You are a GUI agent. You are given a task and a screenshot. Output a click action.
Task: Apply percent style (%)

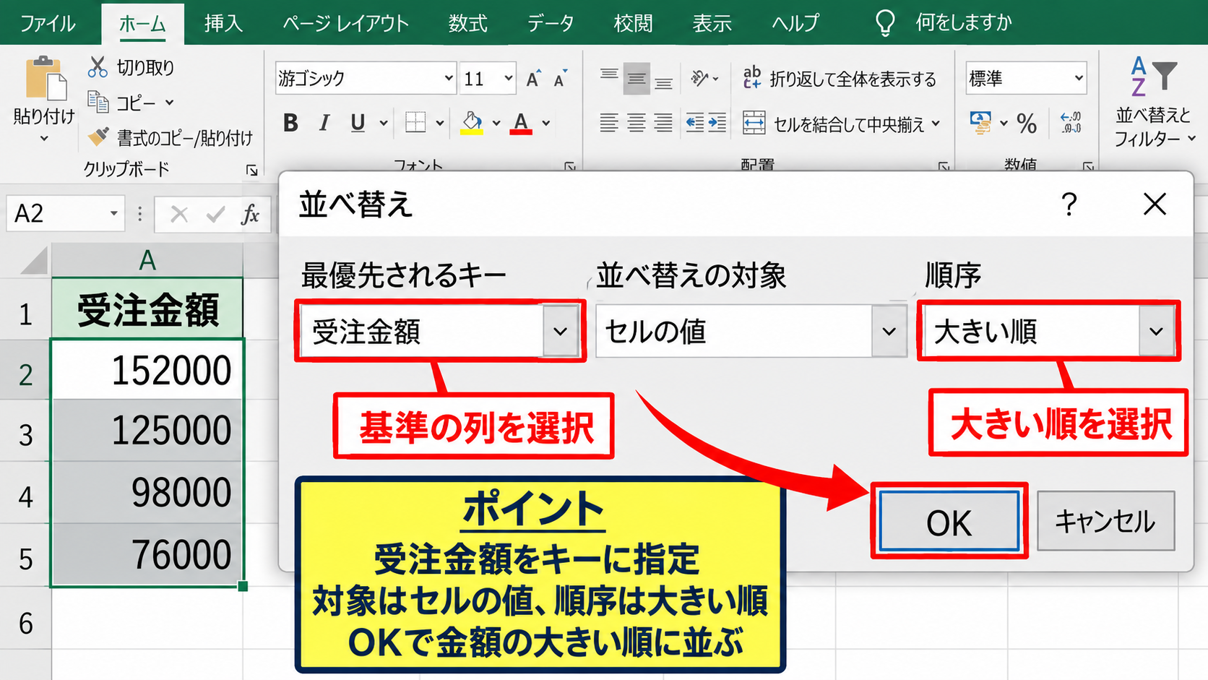[x=1027, y=124]
